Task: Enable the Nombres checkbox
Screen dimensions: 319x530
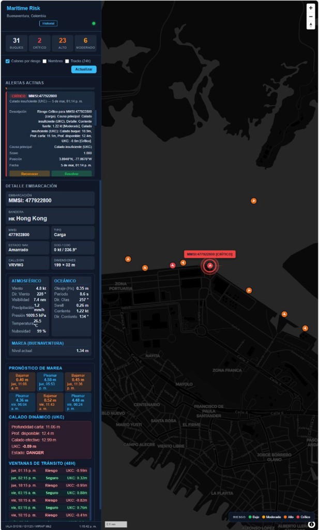Action: (44, 61)
